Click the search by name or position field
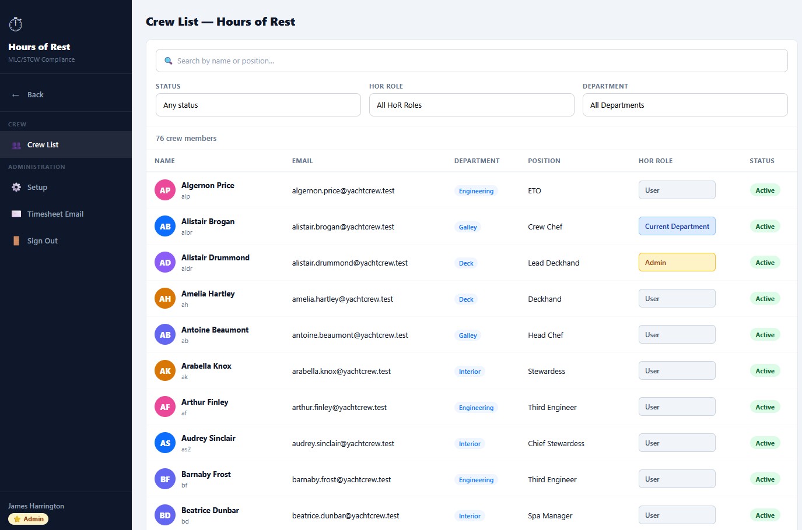802x530 pixels. [x=472, y=61]
